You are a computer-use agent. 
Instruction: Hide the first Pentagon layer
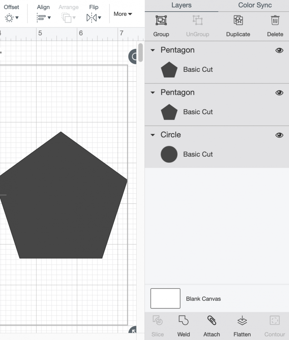click(x=279, y=50)
